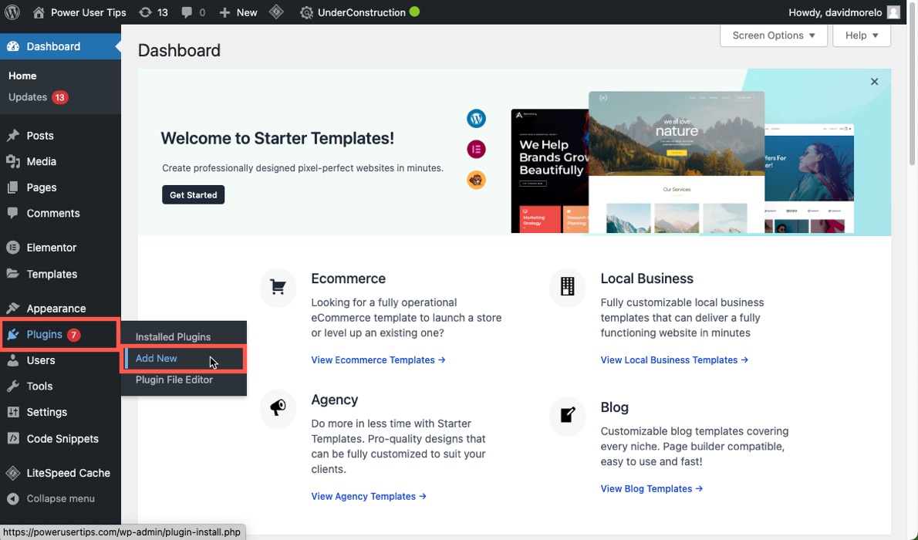Image resolution: width=918 pixels, height=540 pixels.
Task: Click the LiteSpeed diamond icon in the toolbar
Action: tap(276, 12)
